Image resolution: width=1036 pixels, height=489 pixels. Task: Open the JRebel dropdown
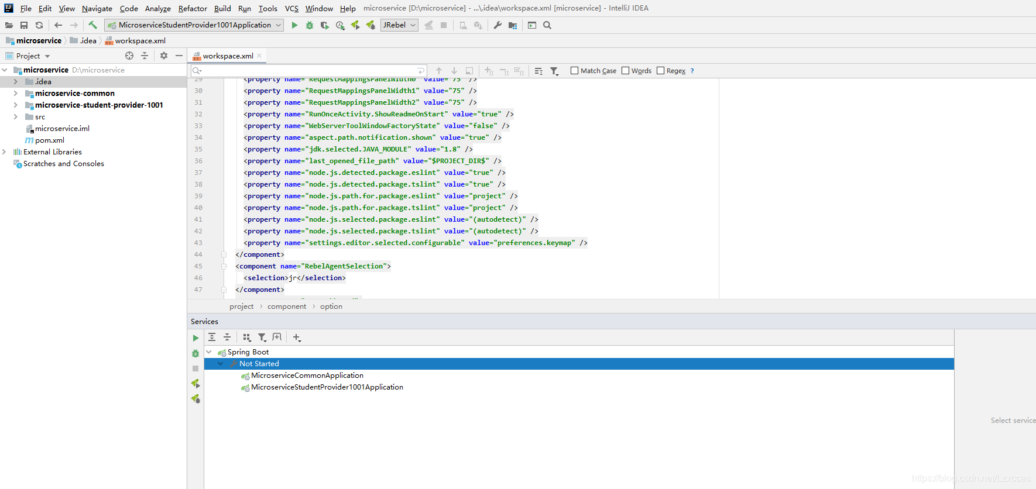tap(399, 25)
